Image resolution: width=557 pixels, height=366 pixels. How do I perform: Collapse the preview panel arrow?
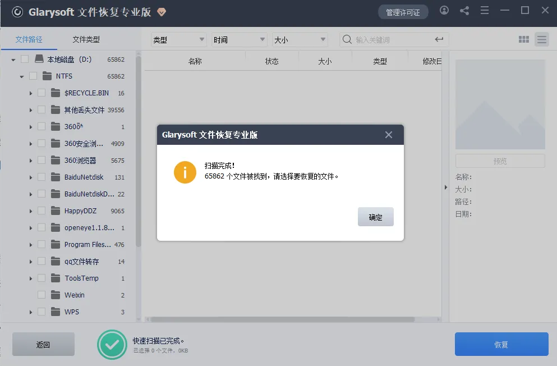[x=446, y=187]
